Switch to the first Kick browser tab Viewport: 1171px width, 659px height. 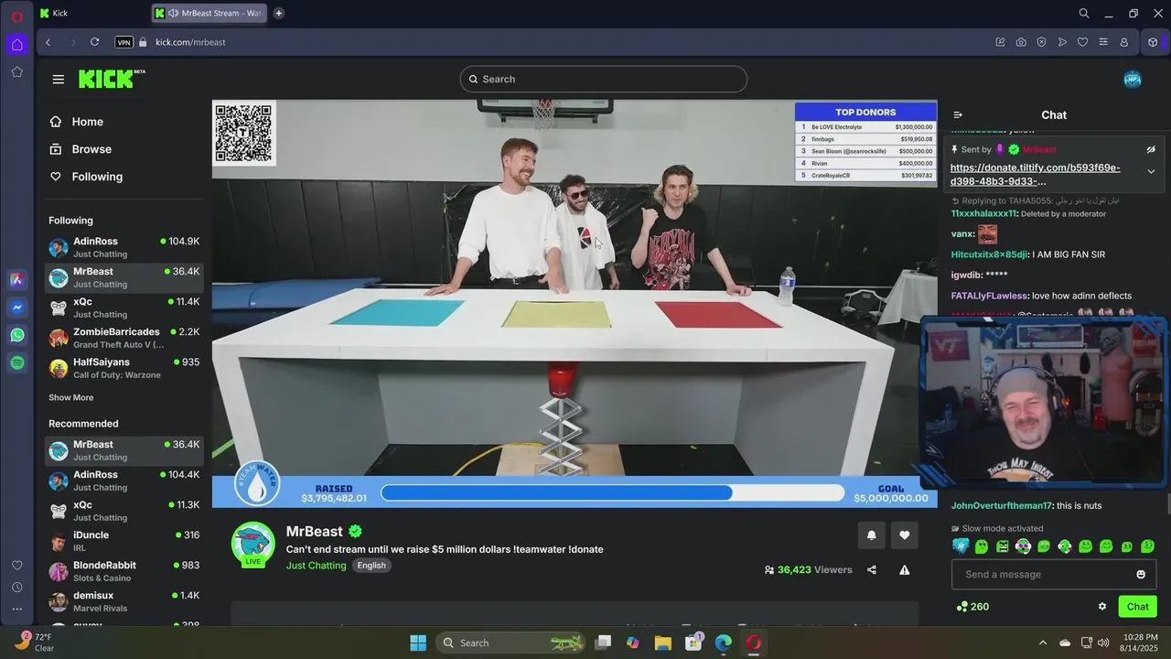(x=91, y=13)
